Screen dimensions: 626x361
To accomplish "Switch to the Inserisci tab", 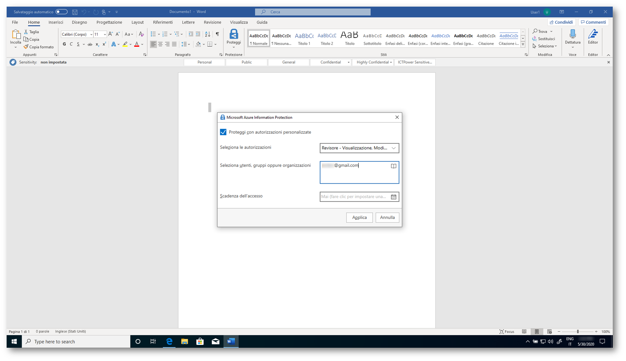I will [56, 22].
